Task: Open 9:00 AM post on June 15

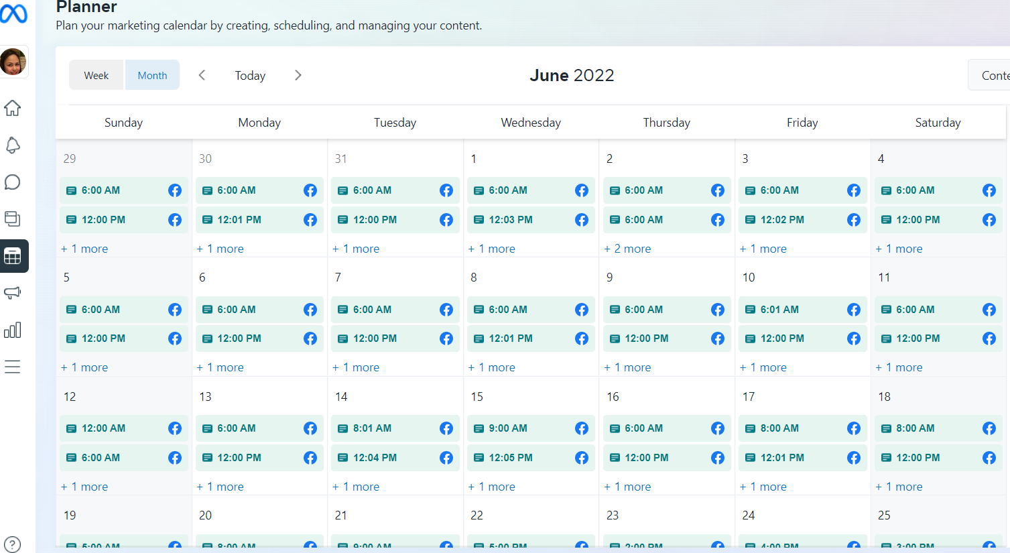Action: [x=531, y=428]
